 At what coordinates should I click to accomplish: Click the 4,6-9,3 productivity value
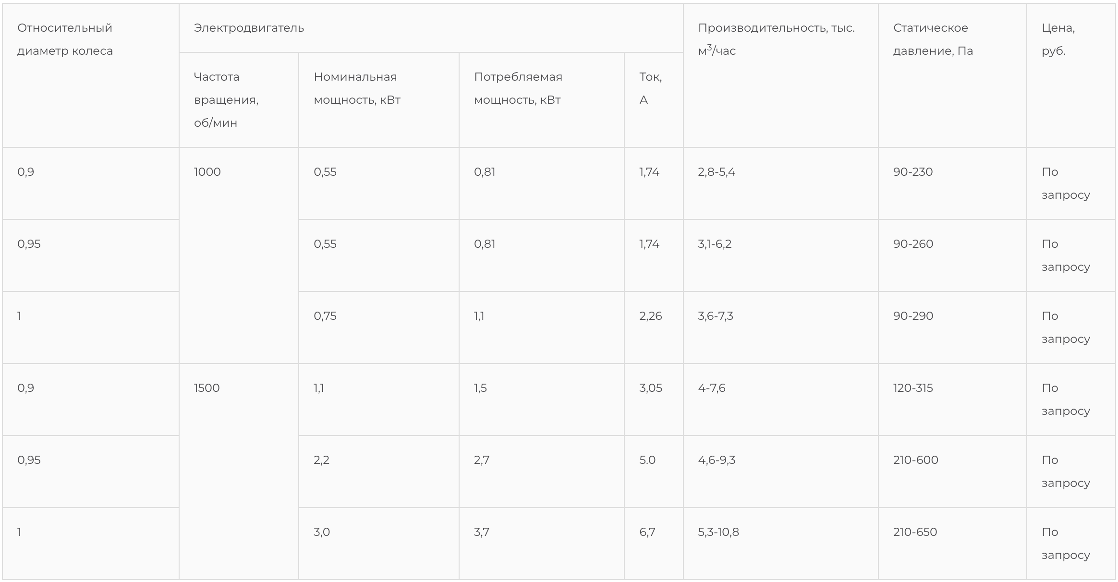[717, 460]
